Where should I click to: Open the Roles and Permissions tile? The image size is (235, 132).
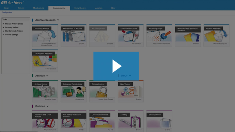click(x=74, y=91)
